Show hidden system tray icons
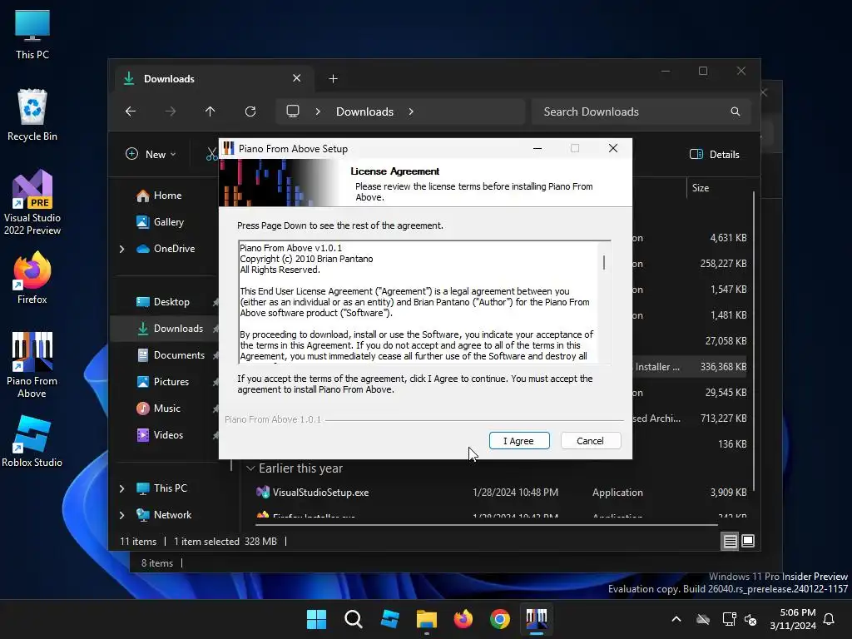 676,619
